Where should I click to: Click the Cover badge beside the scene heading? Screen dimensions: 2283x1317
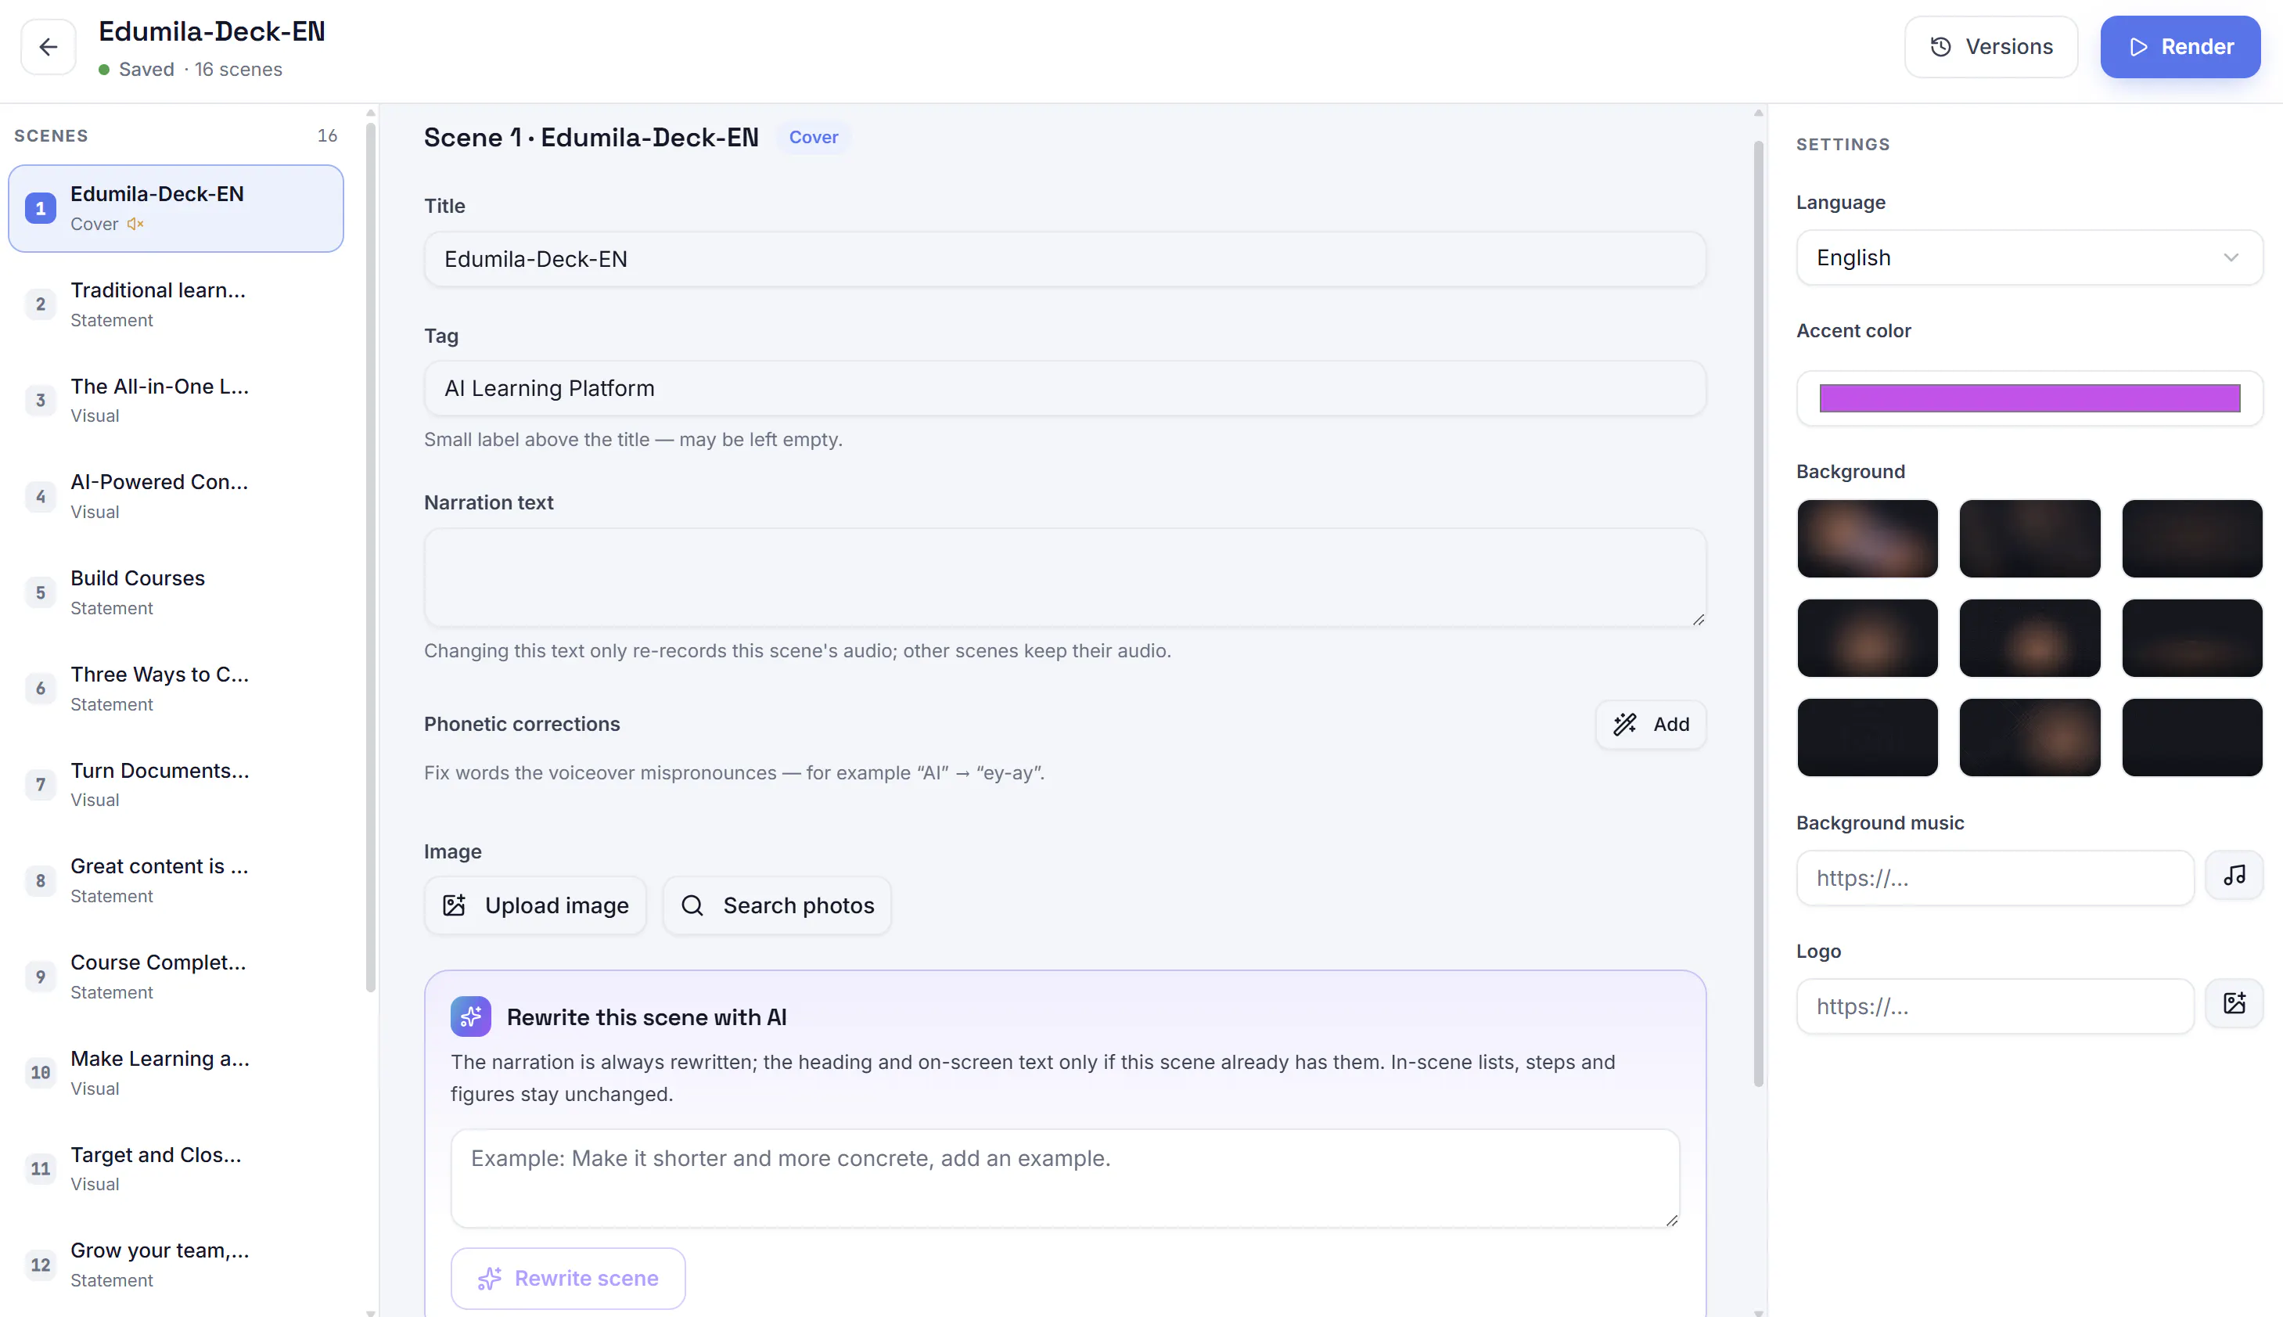click(x=813, y=138)
